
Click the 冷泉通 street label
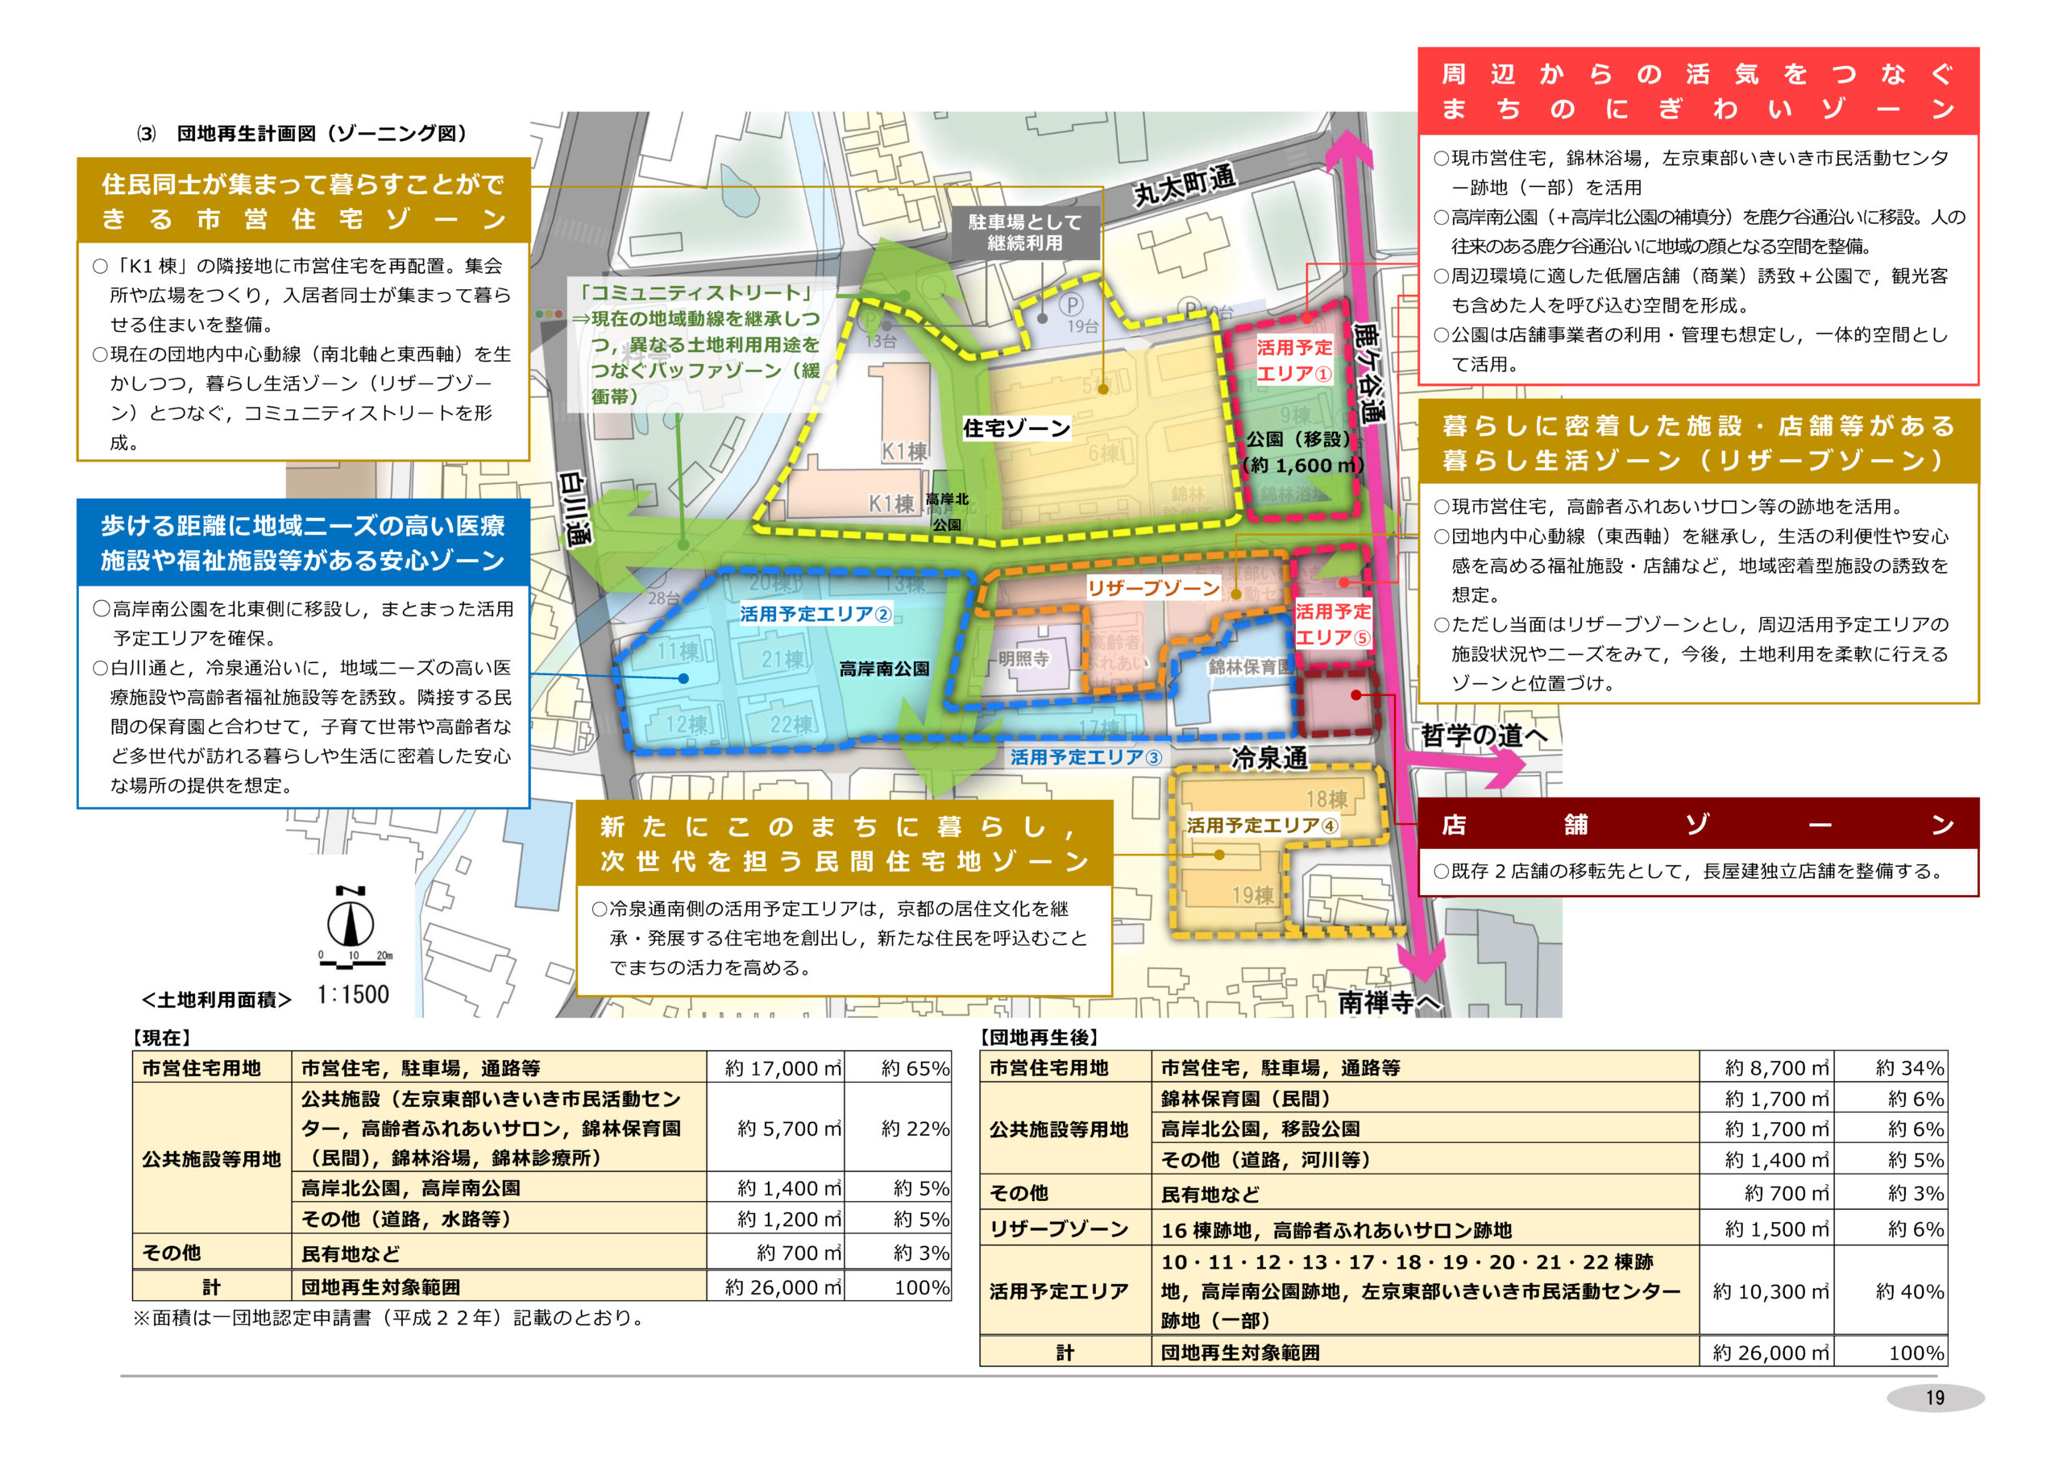coord(1268,757)
